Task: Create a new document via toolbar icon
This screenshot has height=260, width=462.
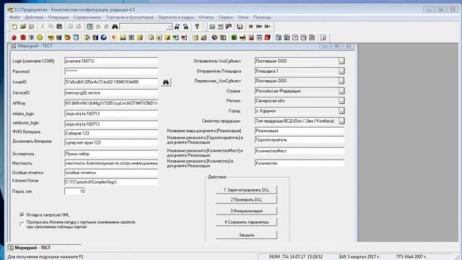Action: [14, 27]
